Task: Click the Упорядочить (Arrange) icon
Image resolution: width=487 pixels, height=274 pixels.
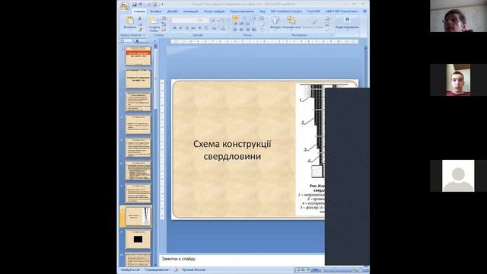Action: (x=291, y=21)
